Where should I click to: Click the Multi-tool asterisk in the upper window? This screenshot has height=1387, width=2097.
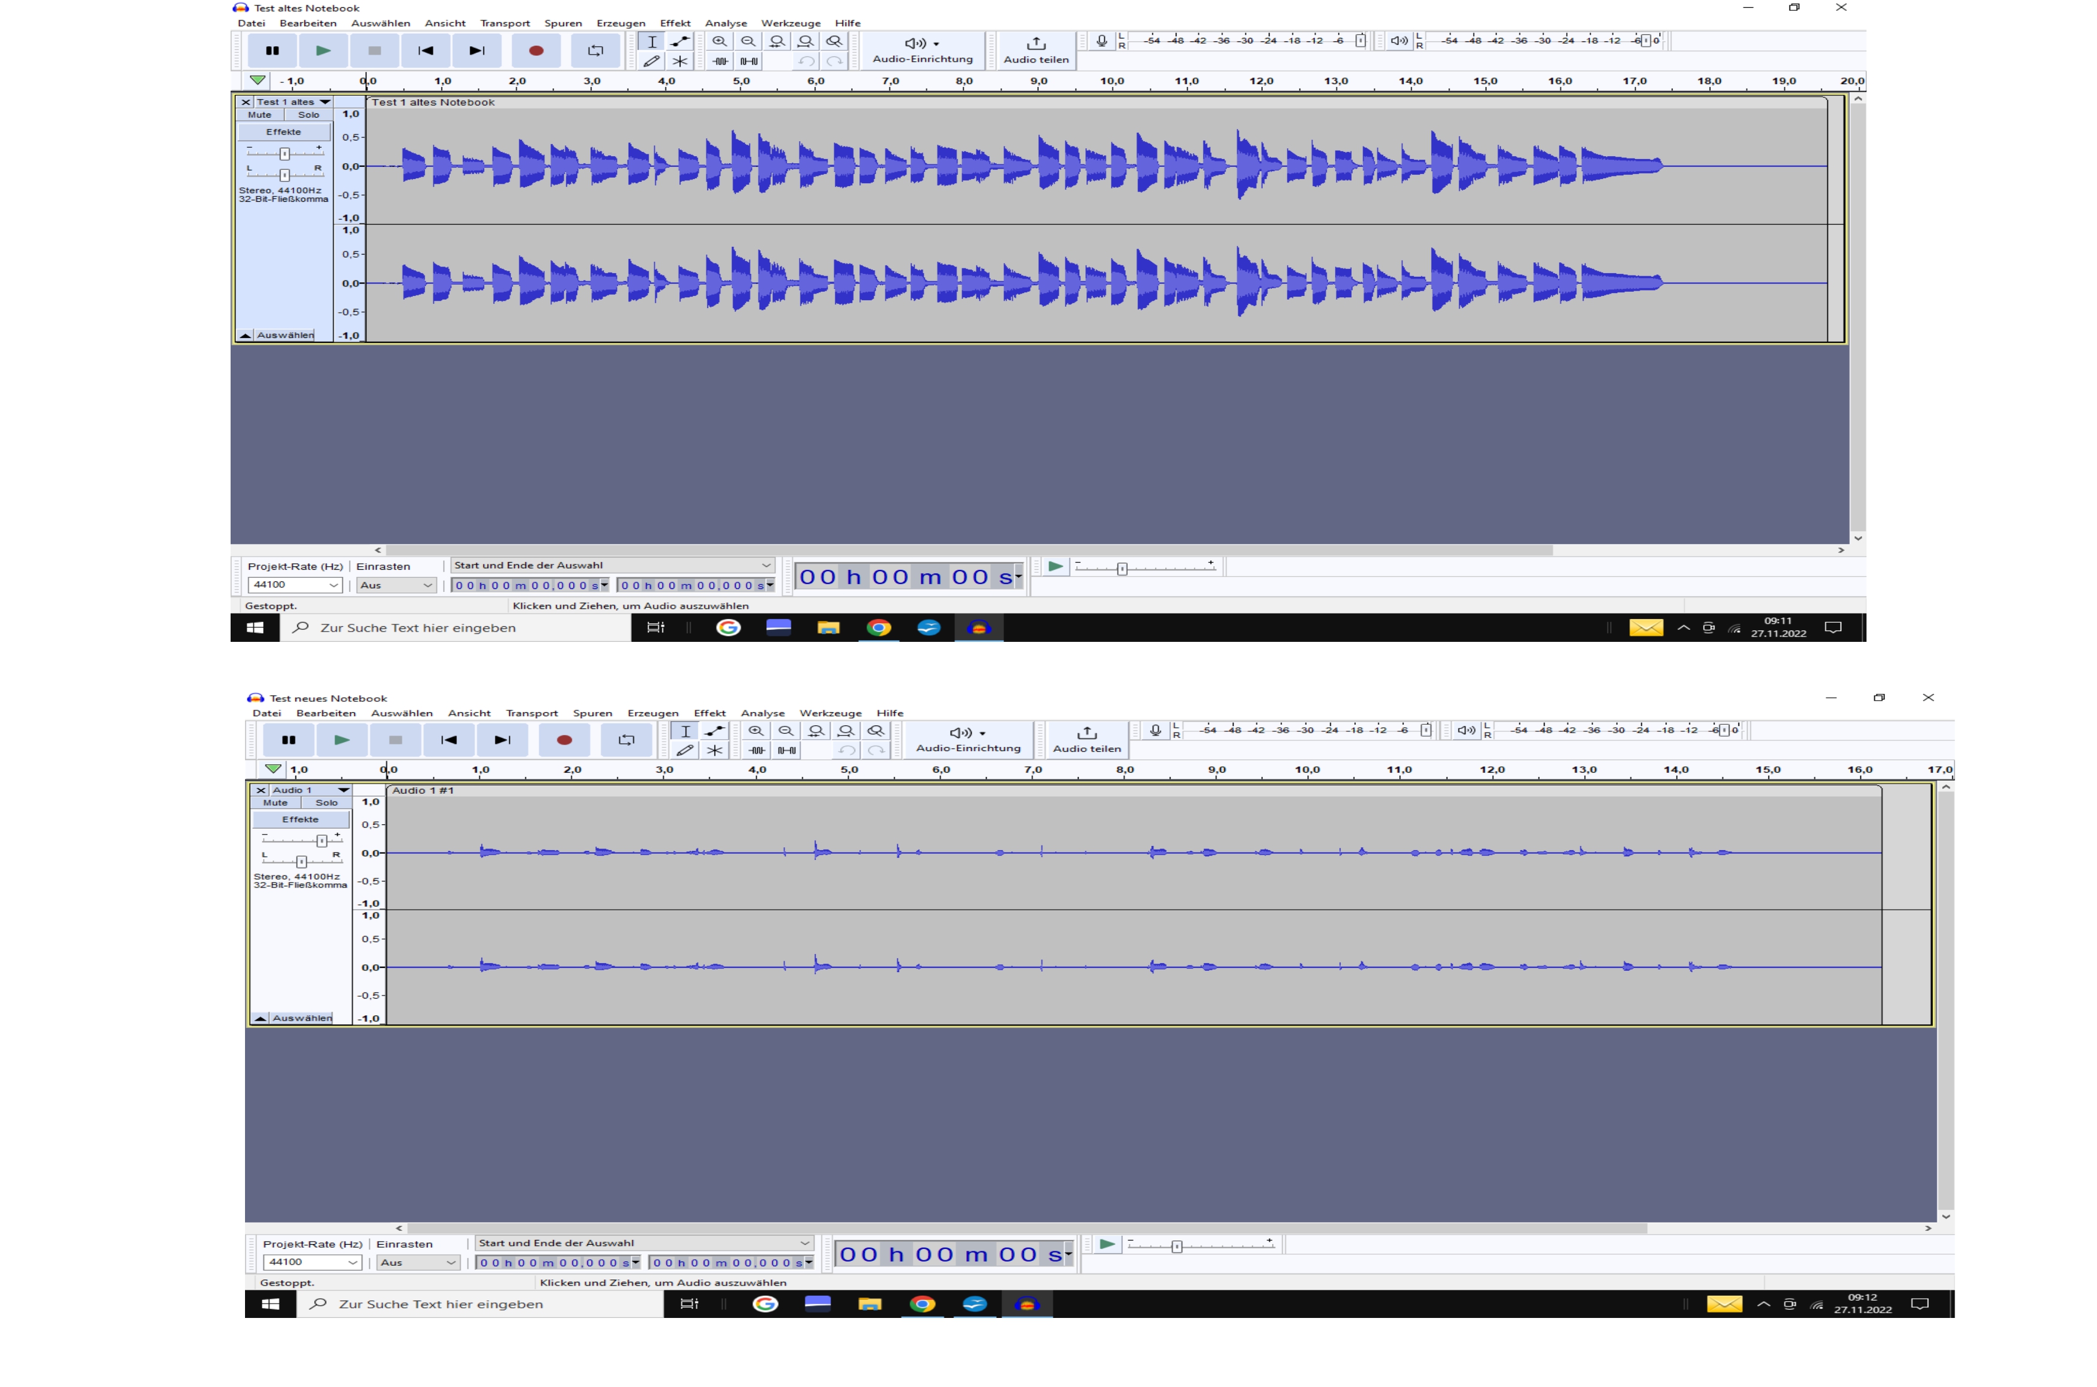point(679,61)
